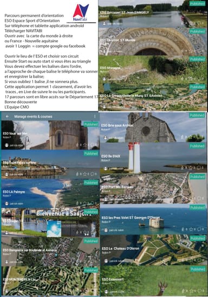Click the Manage events & courses title
This screenshot has width=208, height=297.
pos(33,117)
